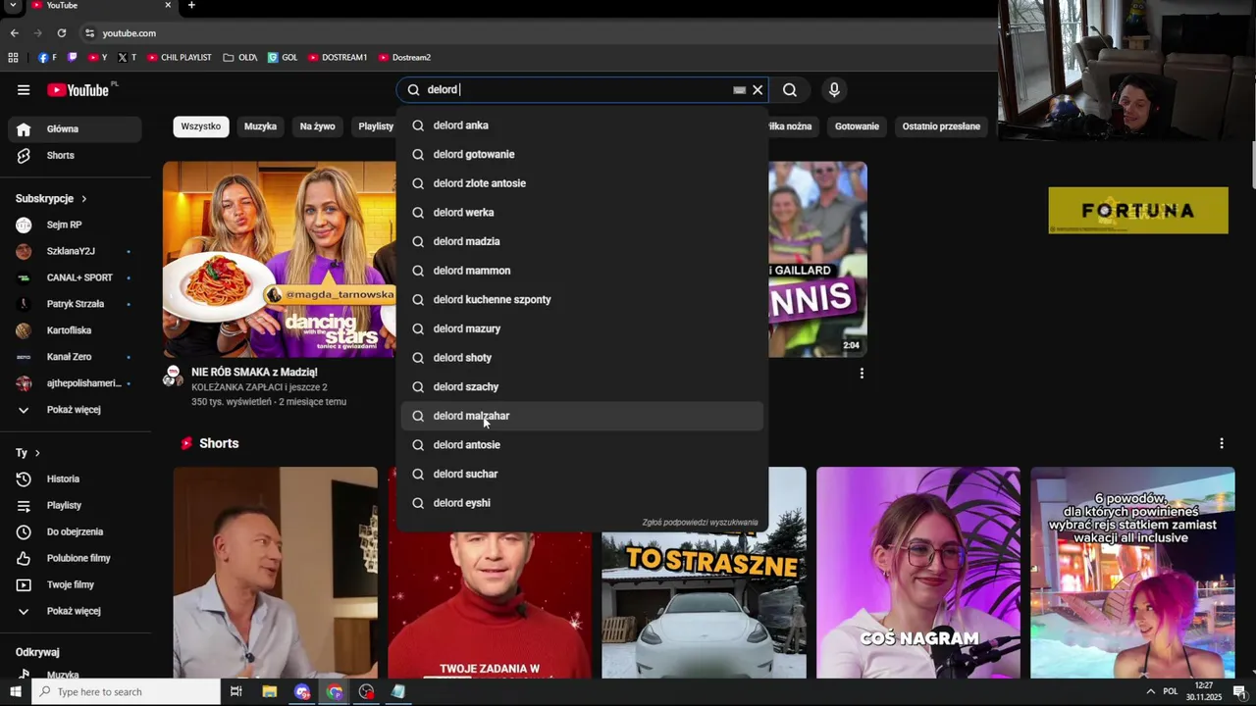Screen dimensions: 1256x706
Task: Choose suggestion delord eyshi
Action: 582,503
